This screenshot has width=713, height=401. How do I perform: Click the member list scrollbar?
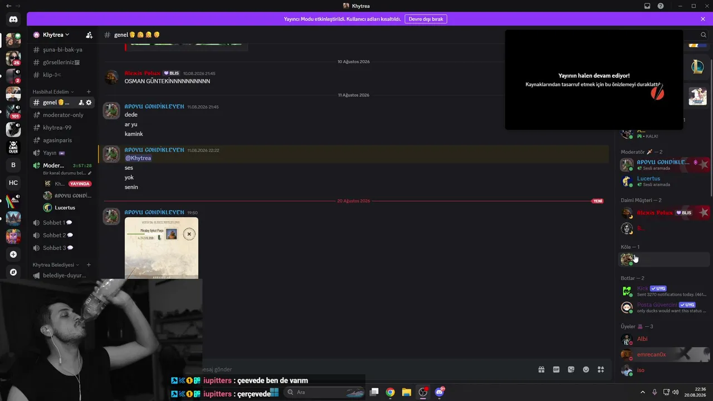[711, 127]
